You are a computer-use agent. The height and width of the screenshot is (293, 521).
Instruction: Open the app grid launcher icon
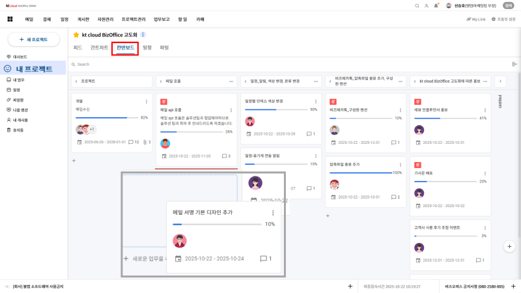[x=10, y=20]
